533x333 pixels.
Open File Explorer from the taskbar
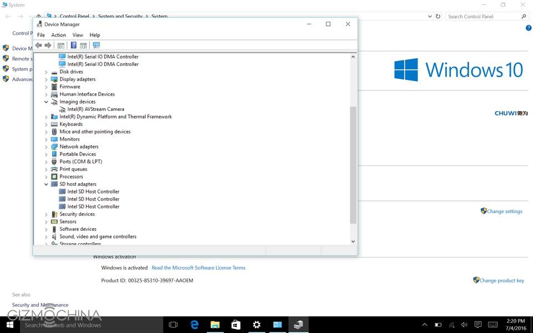[215, 325]
